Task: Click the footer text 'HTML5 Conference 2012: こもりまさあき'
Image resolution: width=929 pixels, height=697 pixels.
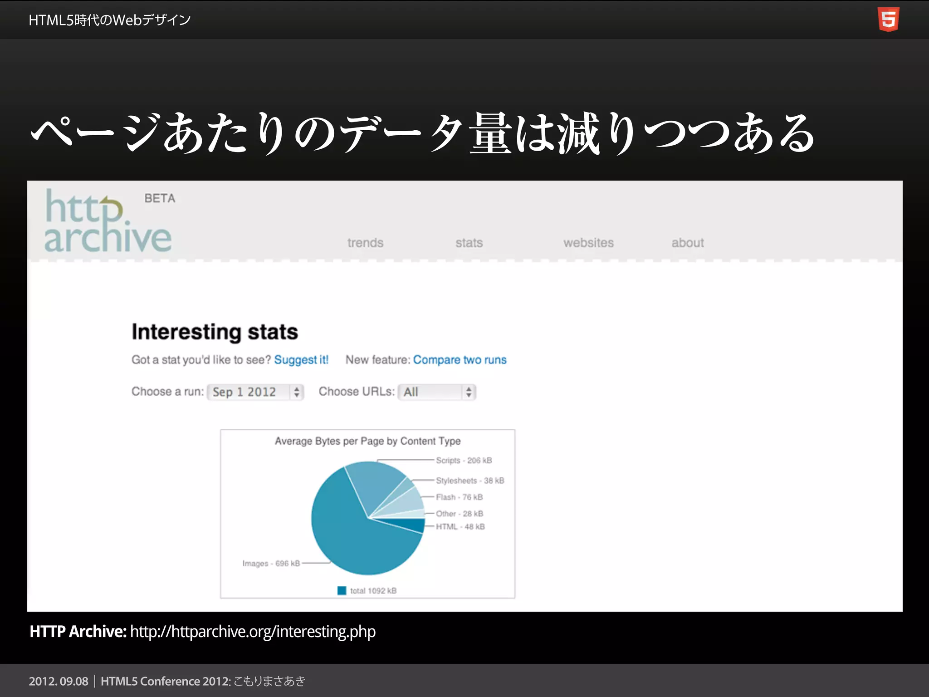Action: click(203, 681)
